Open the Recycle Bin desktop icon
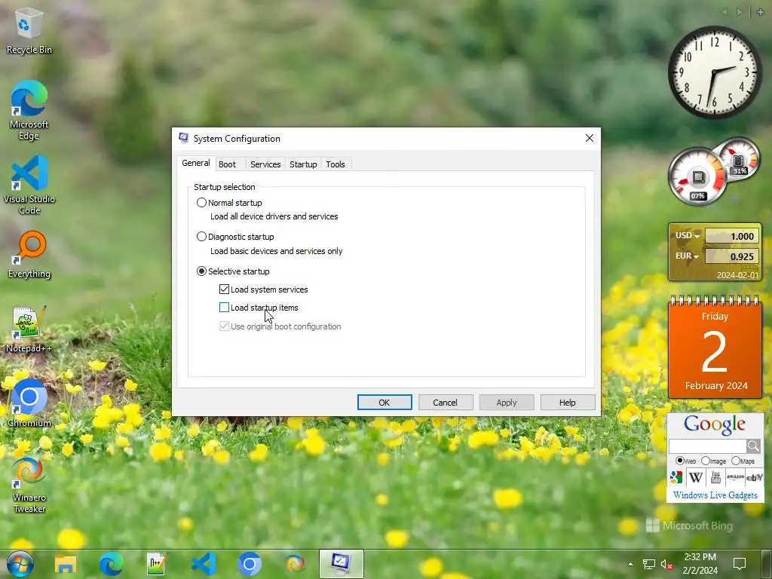Screen dimensions: 772x579 29,30
